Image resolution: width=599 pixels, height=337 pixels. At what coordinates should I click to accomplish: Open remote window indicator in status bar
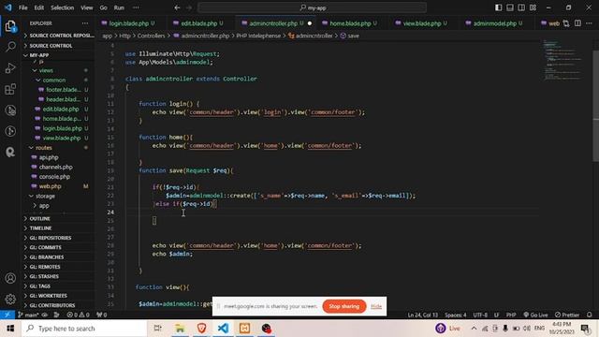click(x=7, y=315)
